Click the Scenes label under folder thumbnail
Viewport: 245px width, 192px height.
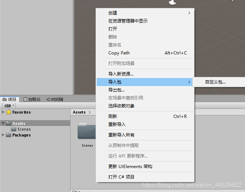click(x=87, y=146)
